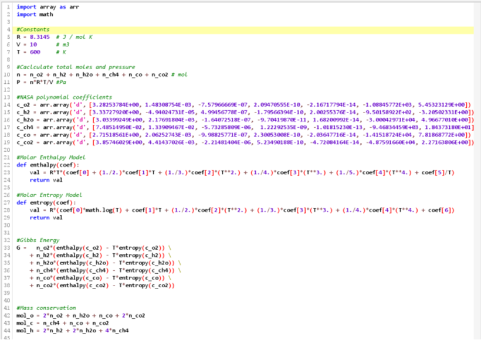This screenshot has width=481, height=340.
Task: Click the #Gibbs Energy comment
Action: coord(37,240)
